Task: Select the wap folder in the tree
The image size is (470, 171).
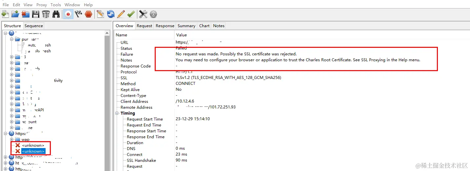Action: point(25,140)
